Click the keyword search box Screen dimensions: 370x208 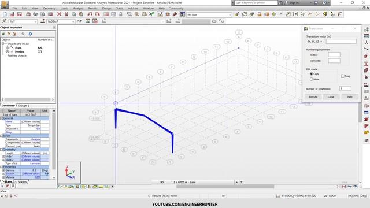[256, 3]
